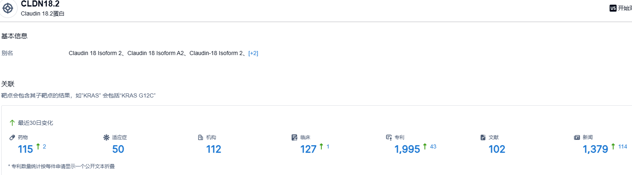The height and width of the screenshot is (175, 632).
Task: Click the pill icon beside 药物
Action: click(x=12, y=137)
